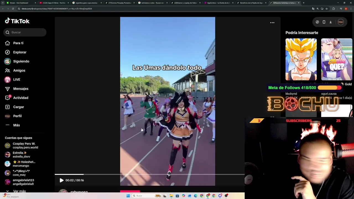Open the video three-dot options menu
This screenshot has height=199, width=354.
[x=272, y=23]
